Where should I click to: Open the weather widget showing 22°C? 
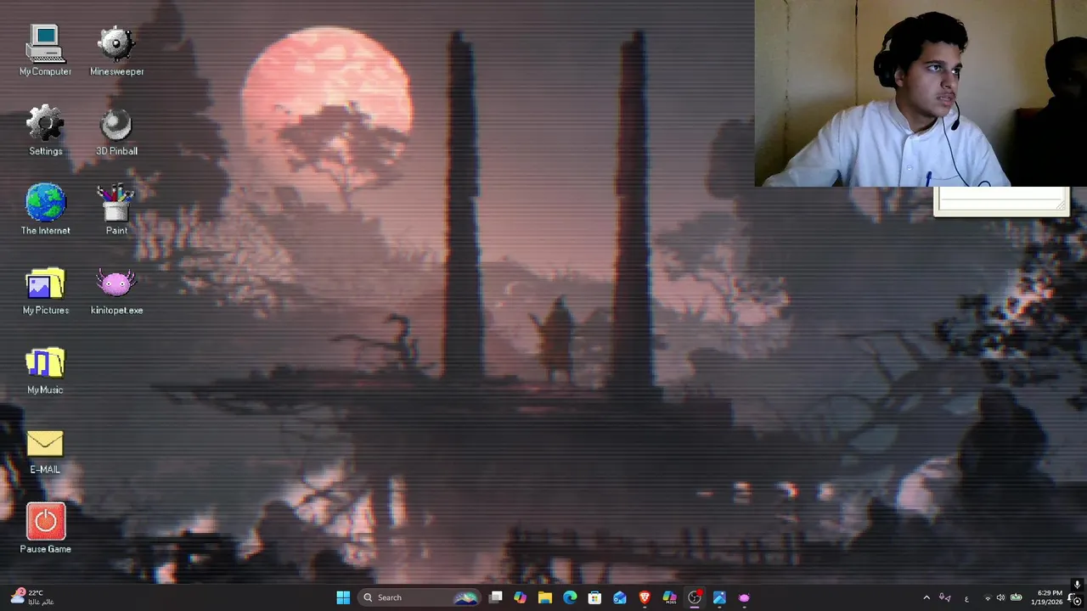coord(32,597)
